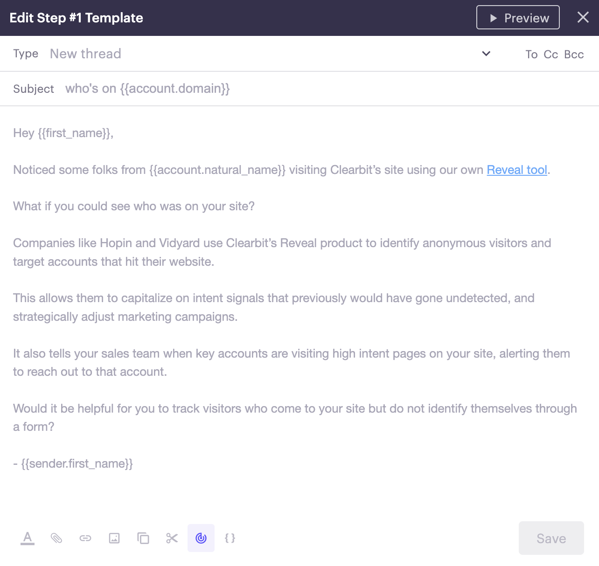Image resolution: width=599 pixels, height=566 pixels.
Task: Click the copy template icon
Action: click(143, 538)
